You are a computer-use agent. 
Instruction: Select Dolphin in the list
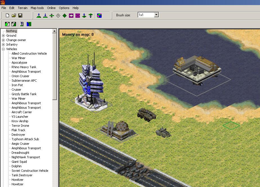pos(16,166)
